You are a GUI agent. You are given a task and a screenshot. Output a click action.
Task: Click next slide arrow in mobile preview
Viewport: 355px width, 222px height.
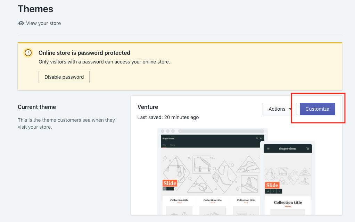(x=279, y=191)
